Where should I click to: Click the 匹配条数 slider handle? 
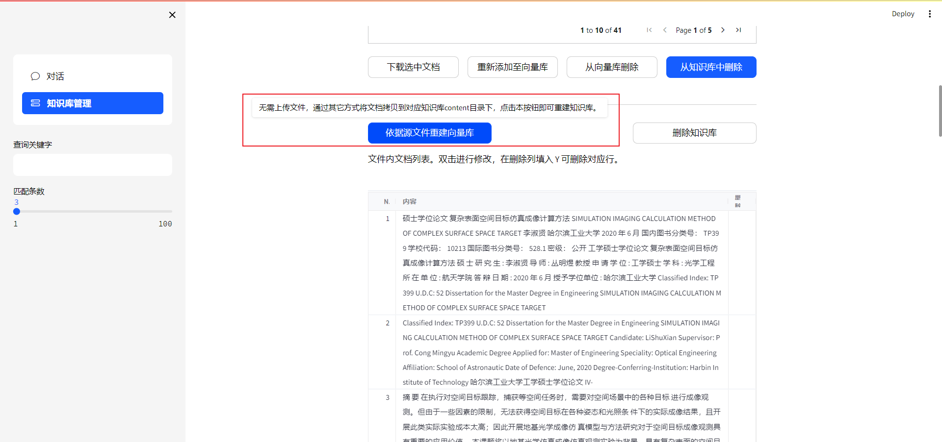pos(17,212)
